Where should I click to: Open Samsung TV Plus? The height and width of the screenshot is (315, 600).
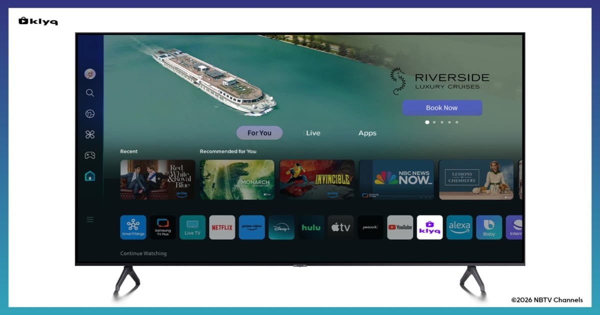[x=162, y=227]
